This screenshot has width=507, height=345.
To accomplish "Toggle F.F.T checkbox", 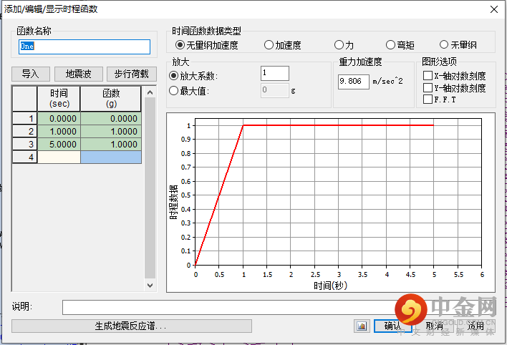I will tap(428, 99).
